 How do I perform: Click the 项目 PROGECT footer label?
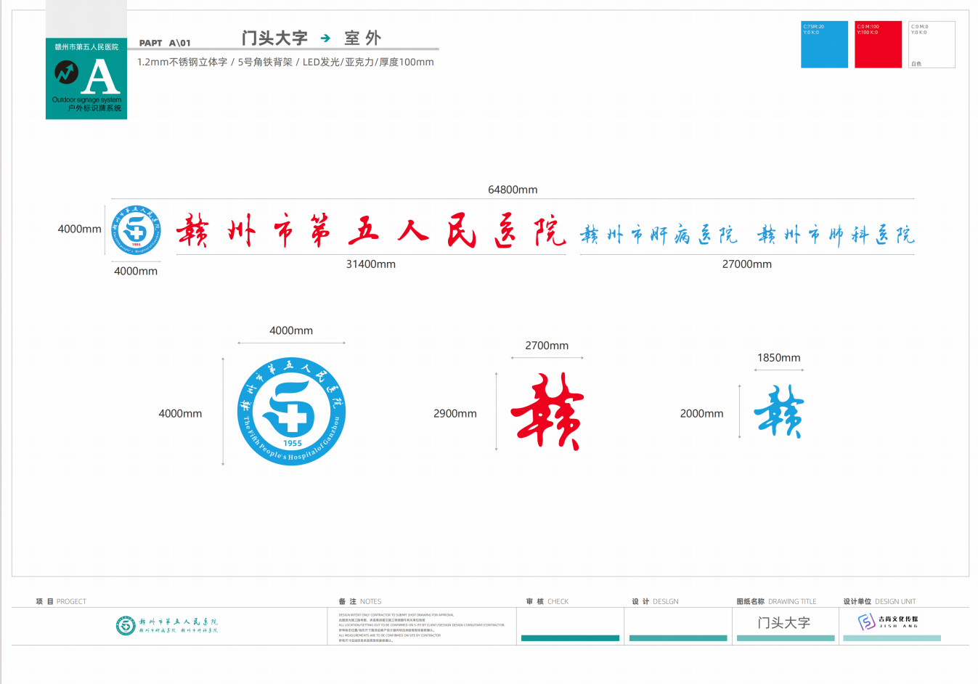pyautogui.click(x=61, y=601)
